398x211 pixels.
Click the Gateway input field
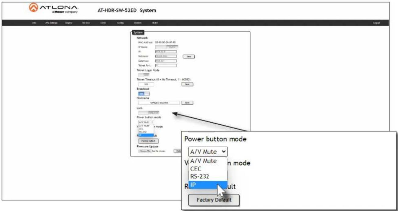point(166,61)
